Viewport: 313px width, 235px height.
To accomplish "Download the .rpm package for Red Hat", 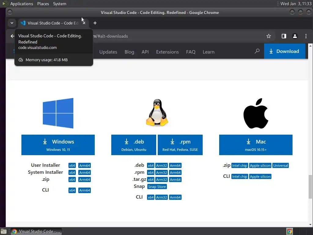I will [180, 145].
